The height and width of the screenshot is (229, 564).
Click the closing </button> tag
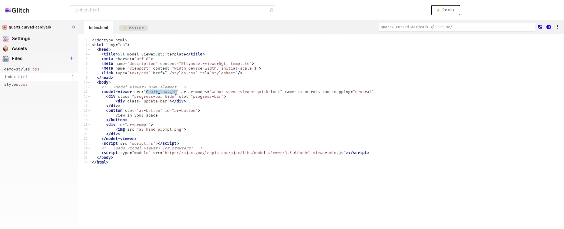click(x=117, y=120)
